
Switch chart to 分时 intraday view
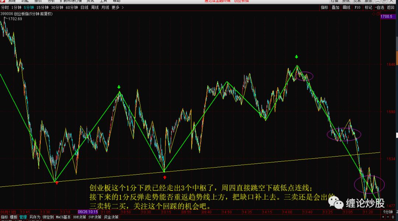(5, 8)
